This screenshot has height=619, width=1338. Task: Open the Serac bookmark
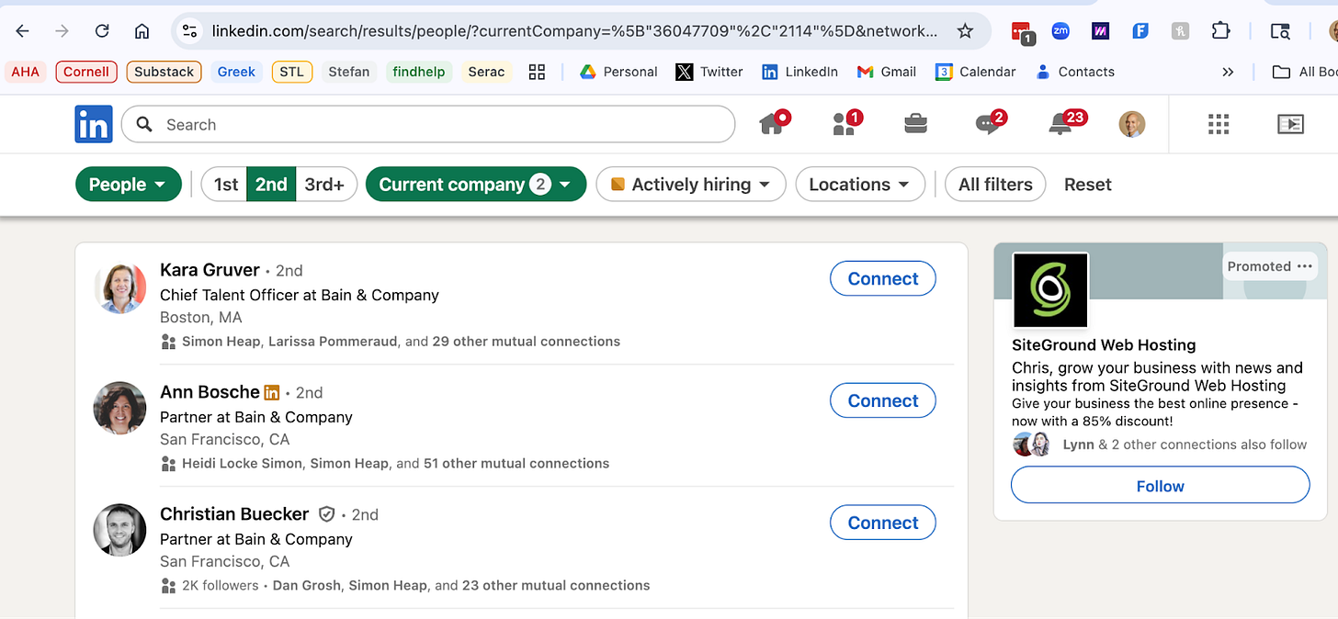click(486, 72)
